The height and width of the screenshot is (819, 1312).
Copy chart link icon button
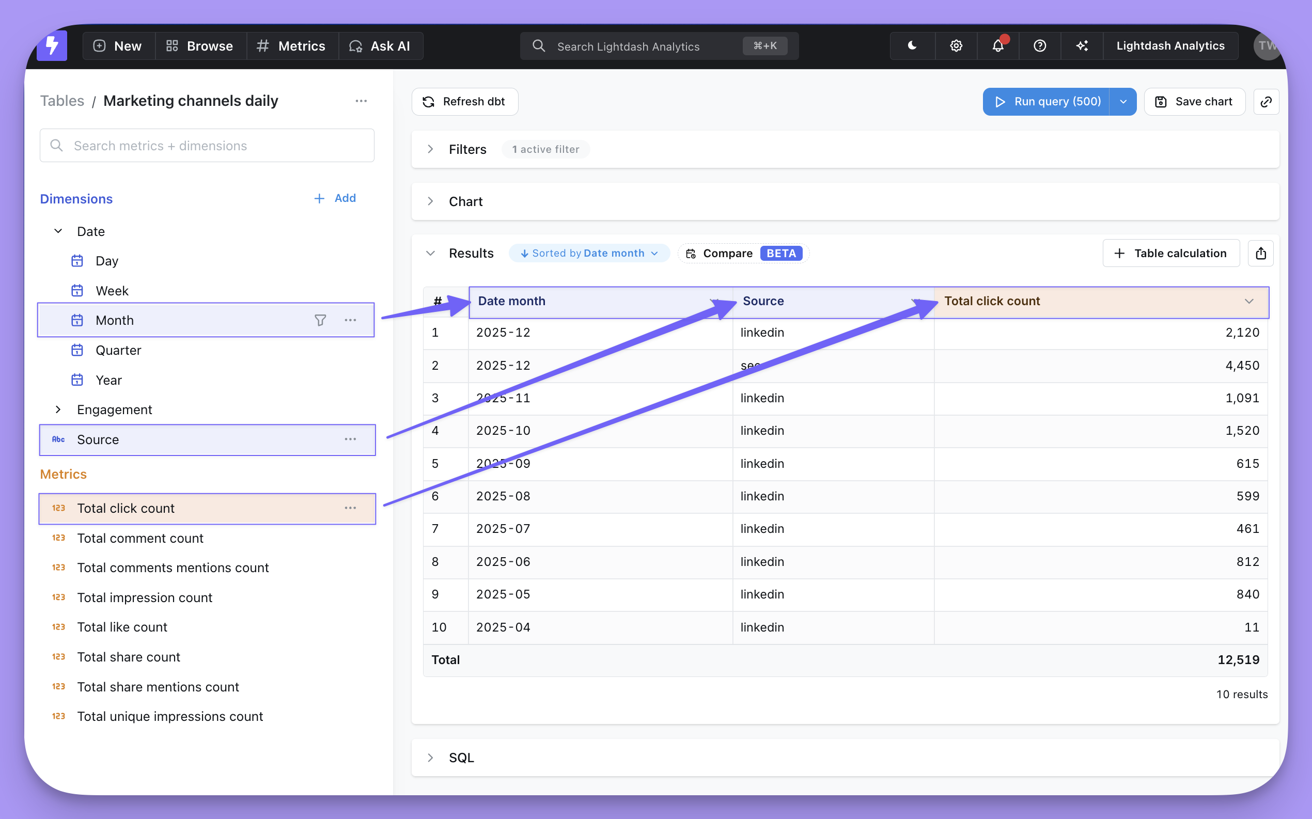coord(1266,102)
